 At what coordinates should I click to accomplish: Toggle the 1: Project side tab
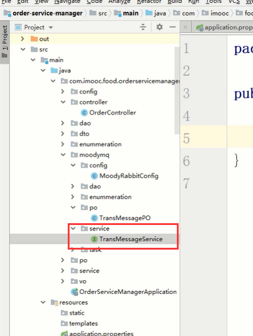click(4, 42)
